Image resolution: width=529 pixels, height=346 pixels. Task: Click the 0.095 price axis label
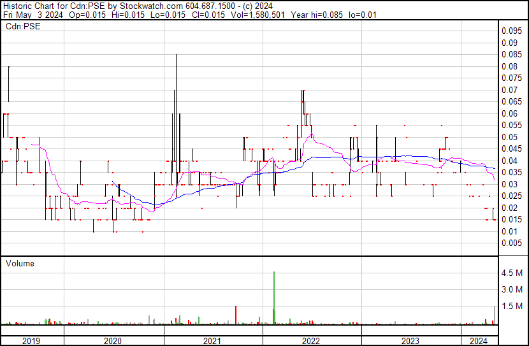511,31
